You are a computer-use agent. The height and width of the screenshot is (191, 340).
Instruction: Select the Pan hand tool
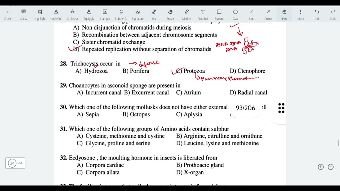pyautogui.click(x=284, y=15)
